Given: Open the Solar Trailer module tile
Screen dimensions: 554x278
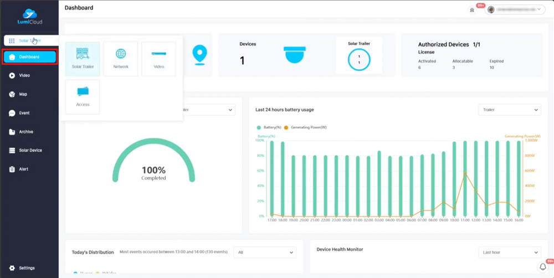Looking at the screenshot, I should (83, 59).
